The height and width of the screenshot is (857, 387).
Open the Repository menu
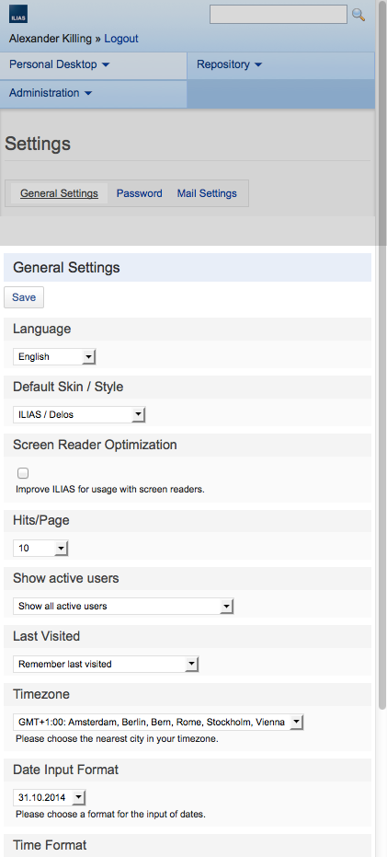(229, 64)
